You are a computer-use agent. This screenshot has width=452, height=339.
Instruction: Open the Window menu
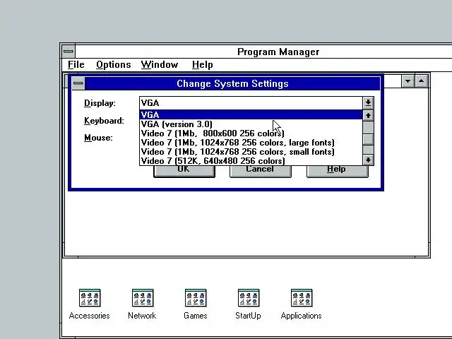point(160,64)
